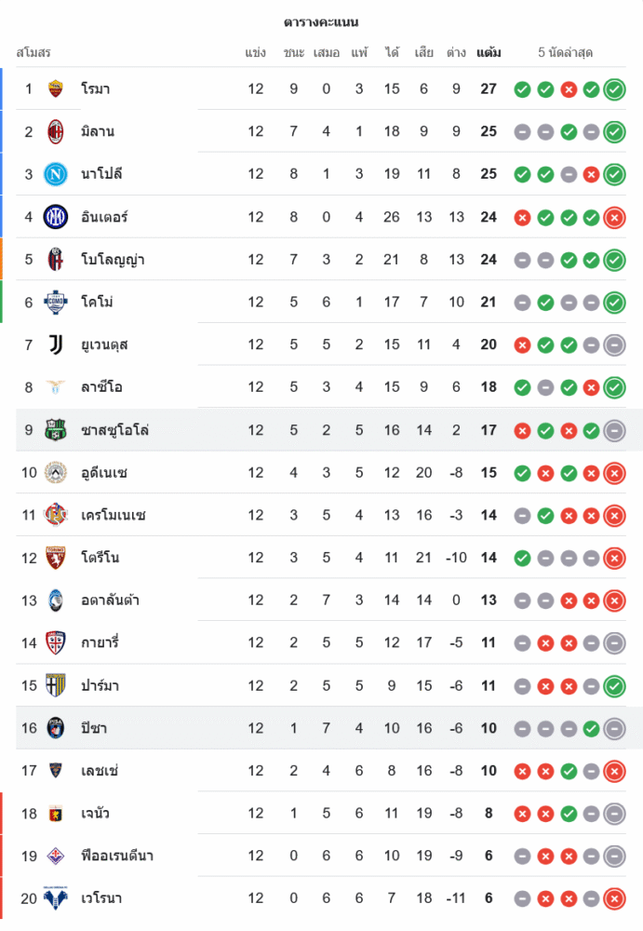Open the อตาลันต้า team link

point(110,600)
